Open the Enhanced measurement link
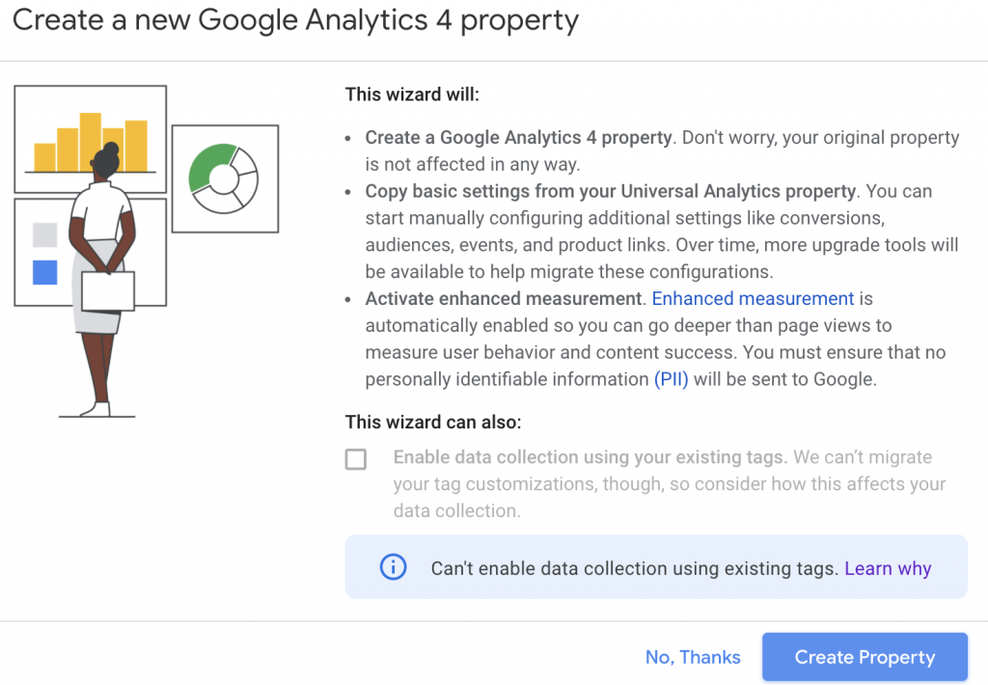 (753, 299)
